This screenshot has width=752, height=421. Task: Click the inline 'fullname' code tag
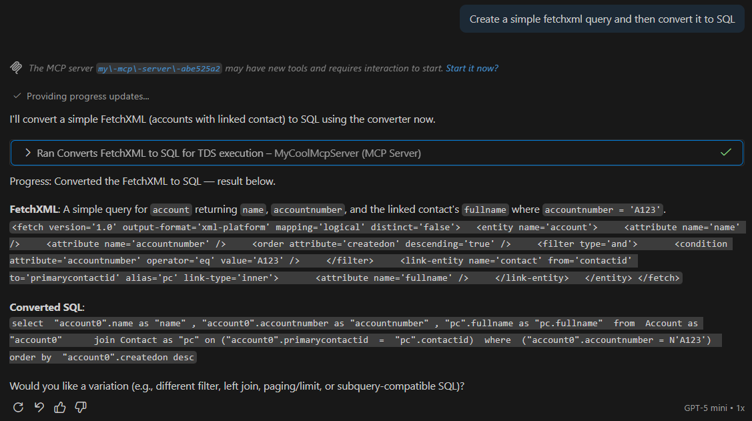click(485, 209)
